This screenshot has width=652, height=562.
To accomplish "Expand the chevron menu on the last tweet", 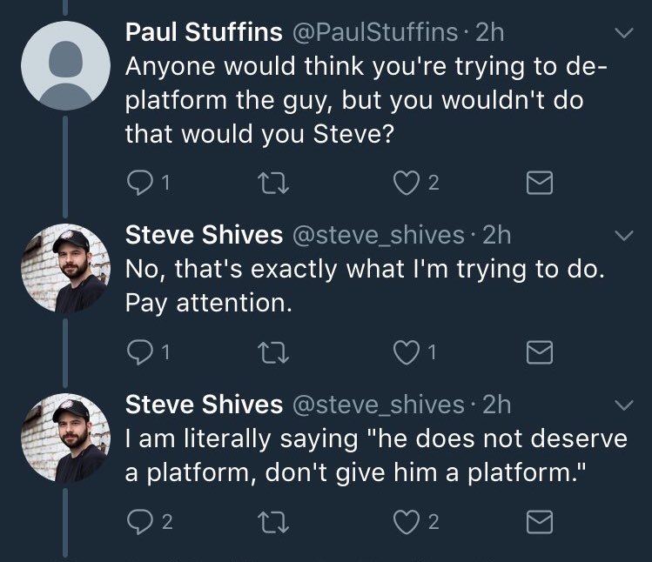I will coord(624,405).
